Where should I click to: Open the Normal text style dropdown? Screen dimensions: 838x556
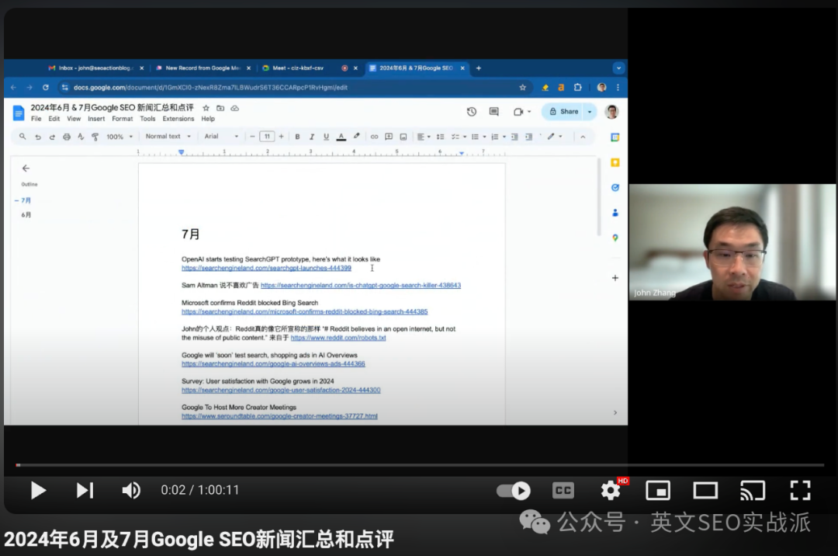tap(168, 137)
